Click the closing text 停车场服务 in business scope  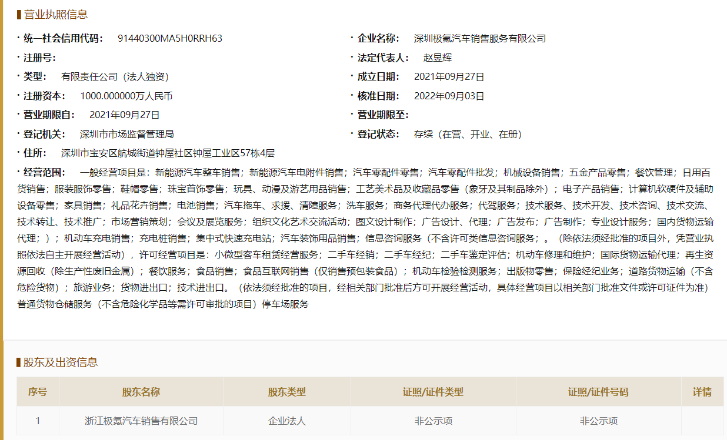(x=285, y=304)
